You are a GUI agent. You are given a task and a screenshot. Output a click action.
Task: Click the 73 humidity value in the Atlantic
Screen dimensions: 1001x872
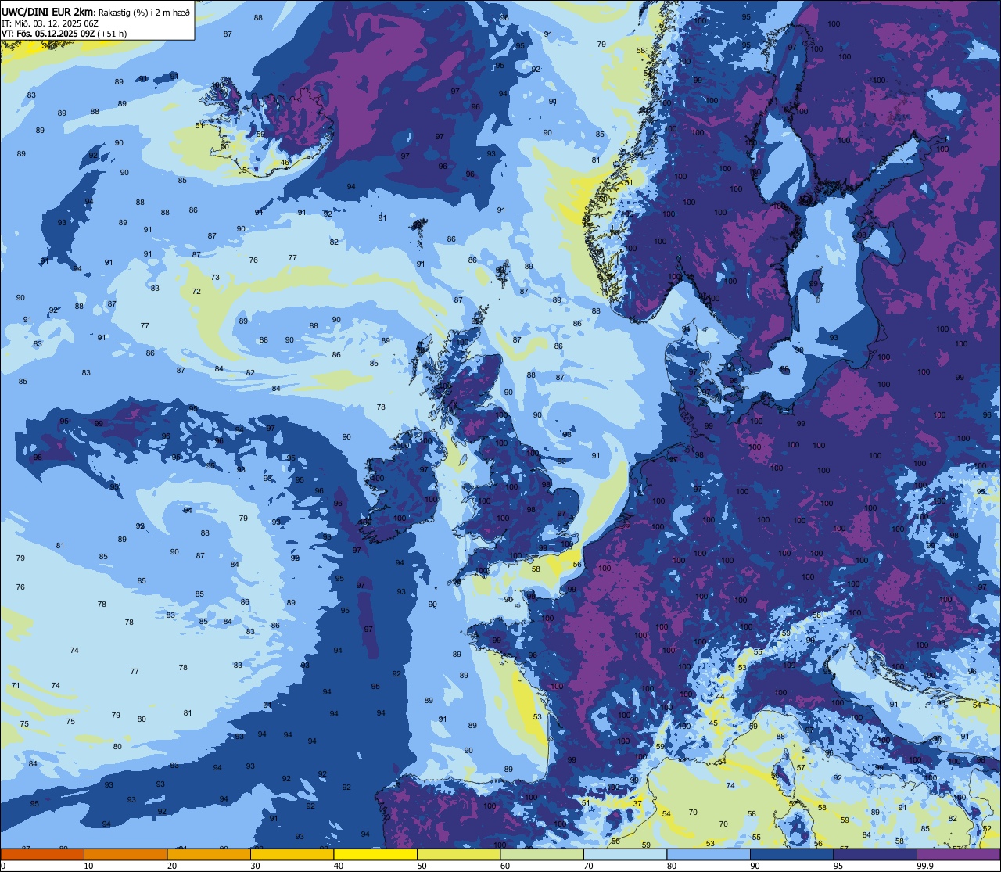click(215, 278)
